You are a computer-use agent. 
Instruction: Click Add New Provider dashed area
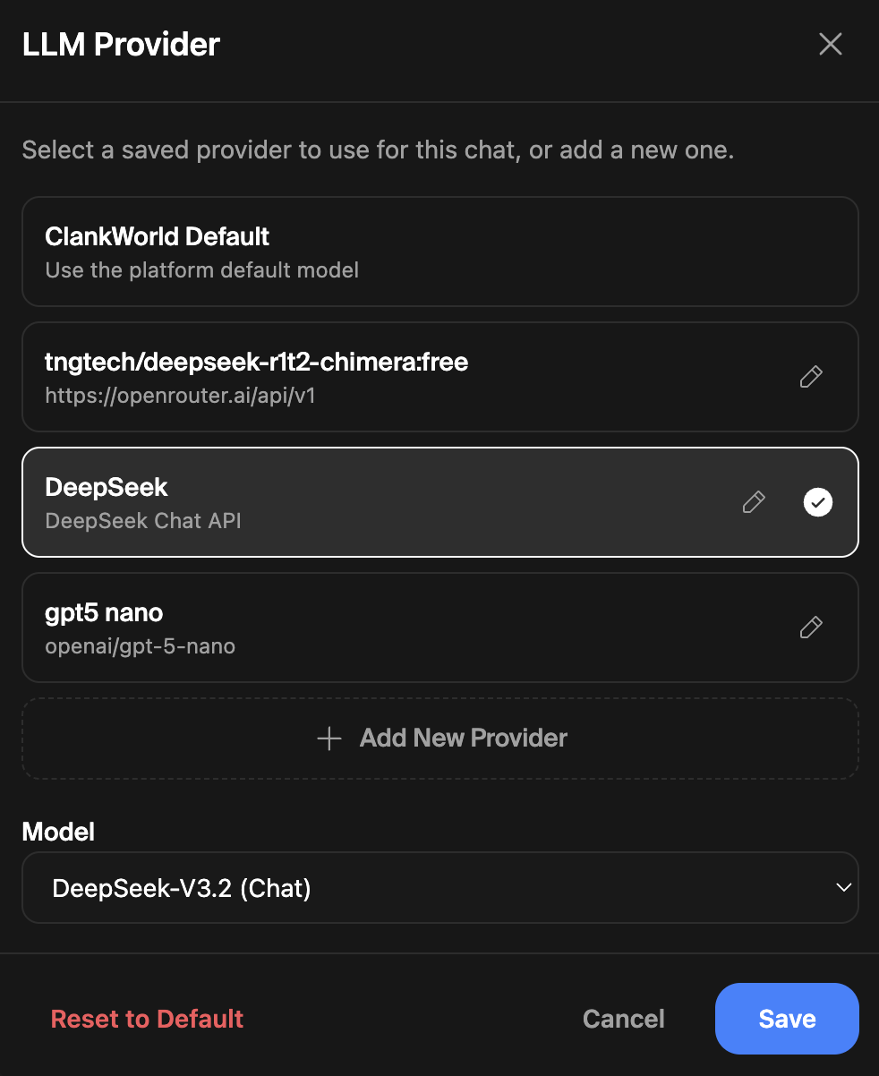click(440, 738)
